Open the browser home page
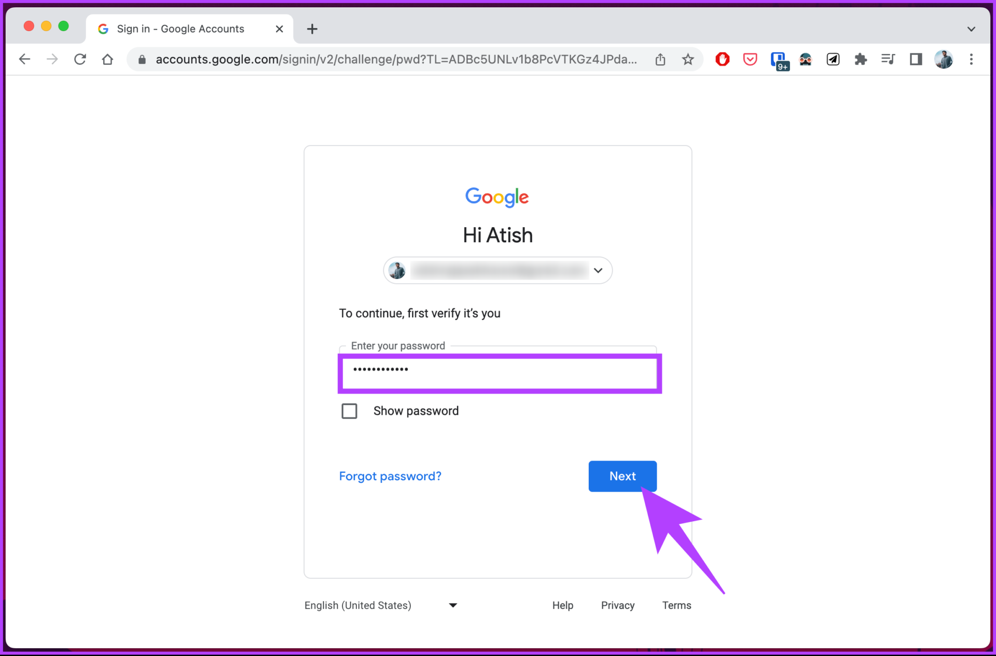This screenshot has height=656, width=996. (107, 59)
